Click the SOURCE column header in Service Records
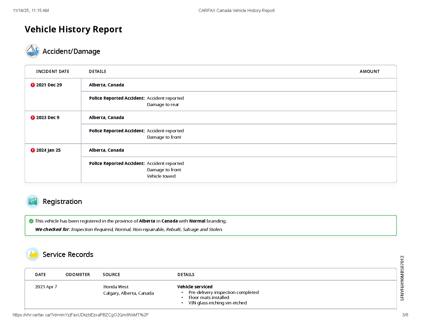Screen dimensions: 421x325 pyautogui.click(x=111, y=275)
